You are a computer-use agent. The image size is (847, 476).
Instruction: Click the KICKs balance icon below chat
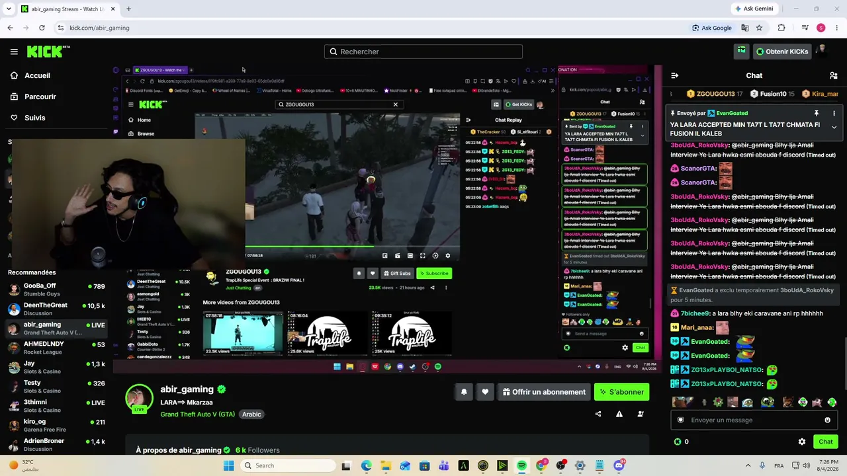click(678, 442)
